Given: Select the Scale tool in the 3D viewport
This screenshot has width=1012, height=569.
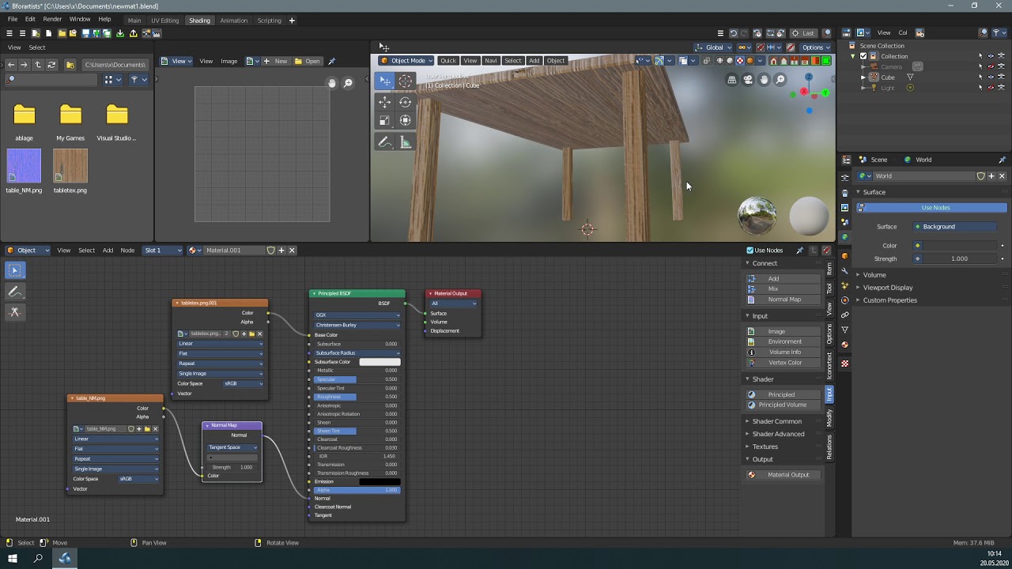Looking at the screenshot, I should pyautogui.click(x=384, y=120).
